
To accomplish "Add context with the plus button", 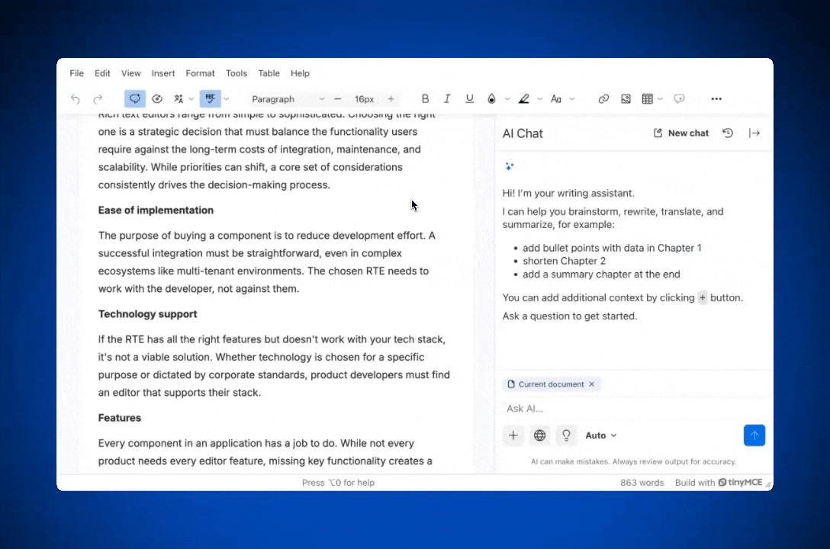I will coord(513,436).
